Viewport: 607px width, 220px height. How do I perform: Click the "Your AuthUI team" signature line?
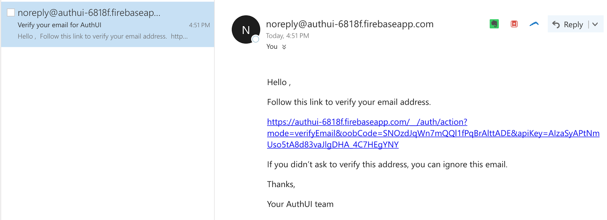pyautogui.click(x=300, y=204)
